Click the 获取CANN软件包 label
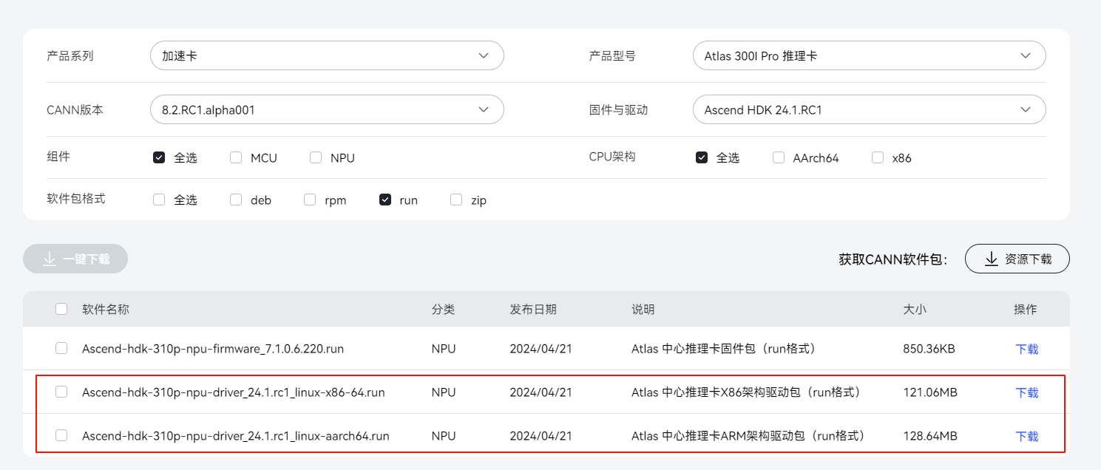 (893, 259)
